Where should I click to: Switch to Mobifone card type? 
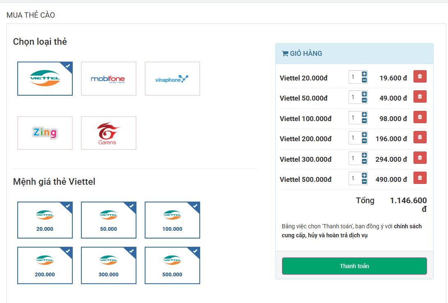(x=109, y=78)
